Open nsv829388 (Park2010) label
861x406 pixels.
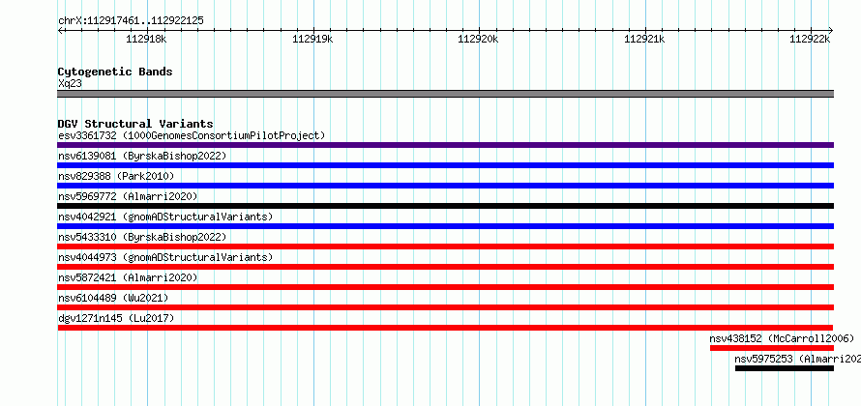[x=116, y=176]
